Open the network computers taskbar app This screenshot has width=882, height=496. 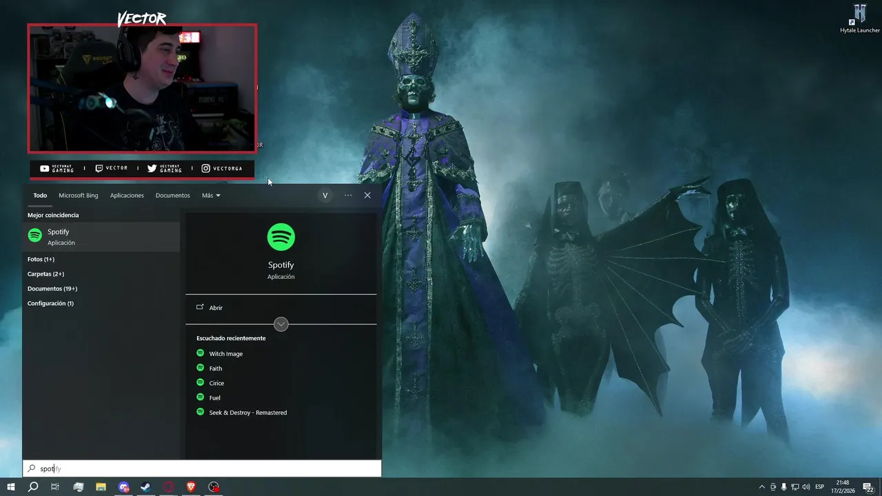click(x=78, y=487)
